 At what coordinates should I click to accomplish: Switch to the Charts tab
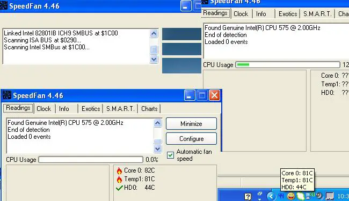[x=149, y=109]
